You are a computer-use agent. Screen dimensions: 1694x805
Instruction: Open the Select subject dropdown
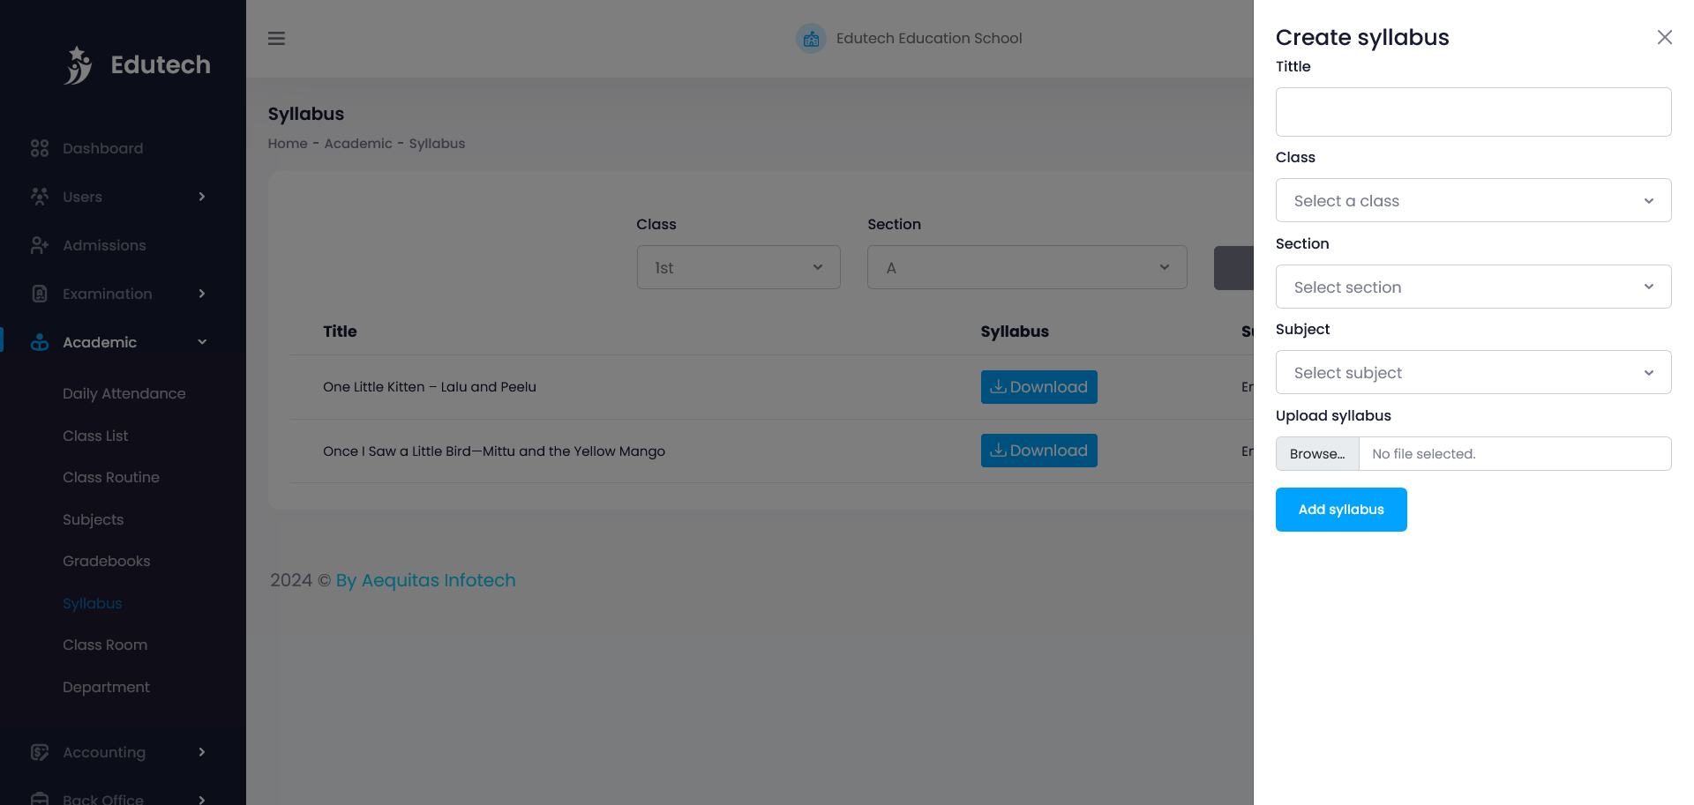coord(1473,372)
